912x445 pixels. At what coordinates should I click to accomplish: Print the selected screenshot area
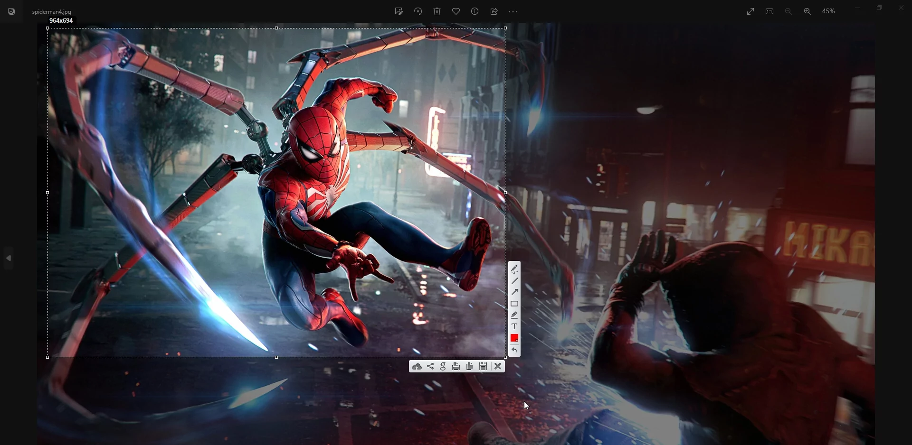456,367
